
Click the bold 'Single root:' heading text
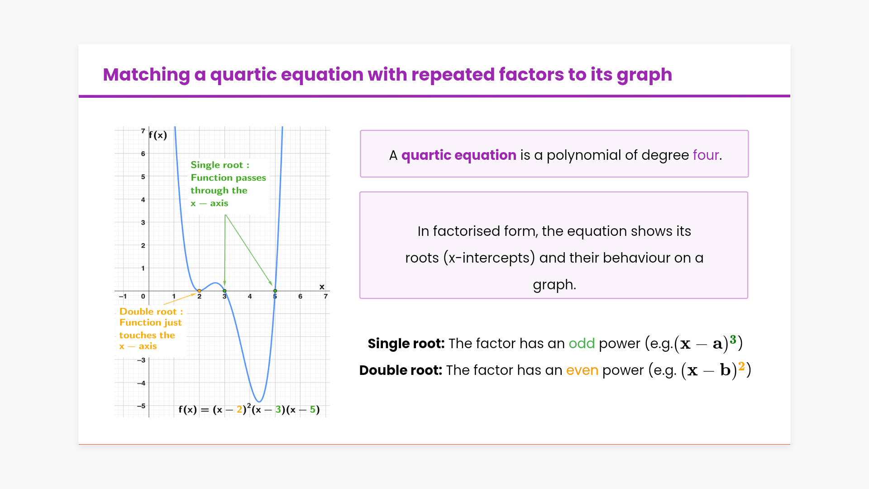pyautogui.click(x=406, y=344)
